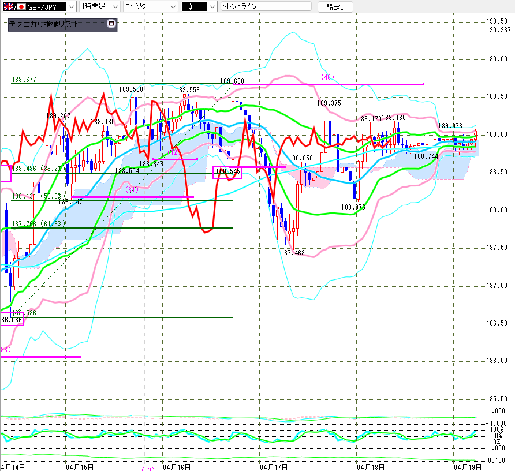Click the 189.180 price label
The image size is (515, 471).
[394, 118]
